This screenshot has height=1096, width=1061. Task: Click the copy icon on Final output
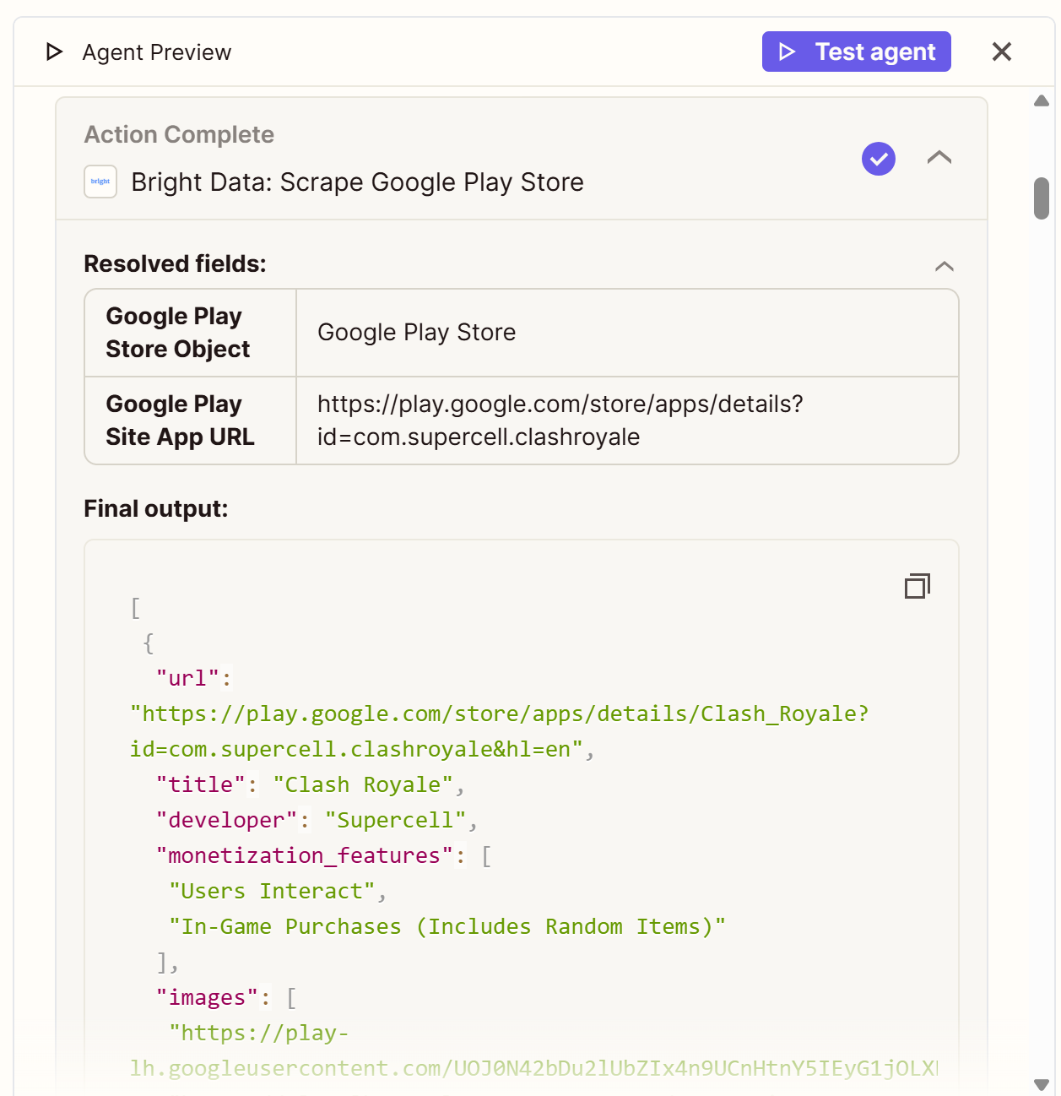(917, 585)
